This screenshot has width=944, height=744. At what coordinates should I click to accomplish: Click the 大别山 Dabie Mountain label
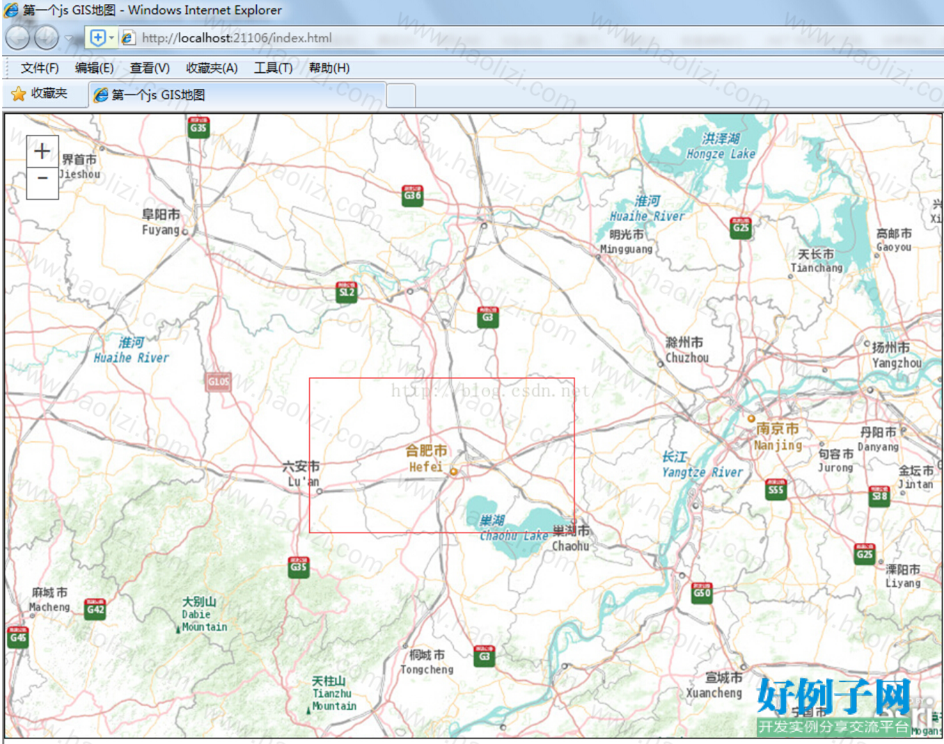[204, 614]
